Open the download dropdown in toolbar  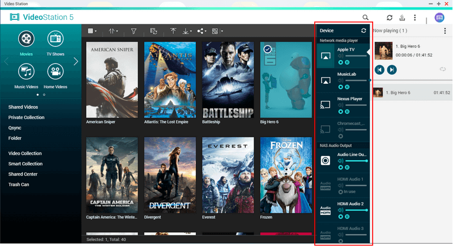pyautogui.click(x=187, y=31)
